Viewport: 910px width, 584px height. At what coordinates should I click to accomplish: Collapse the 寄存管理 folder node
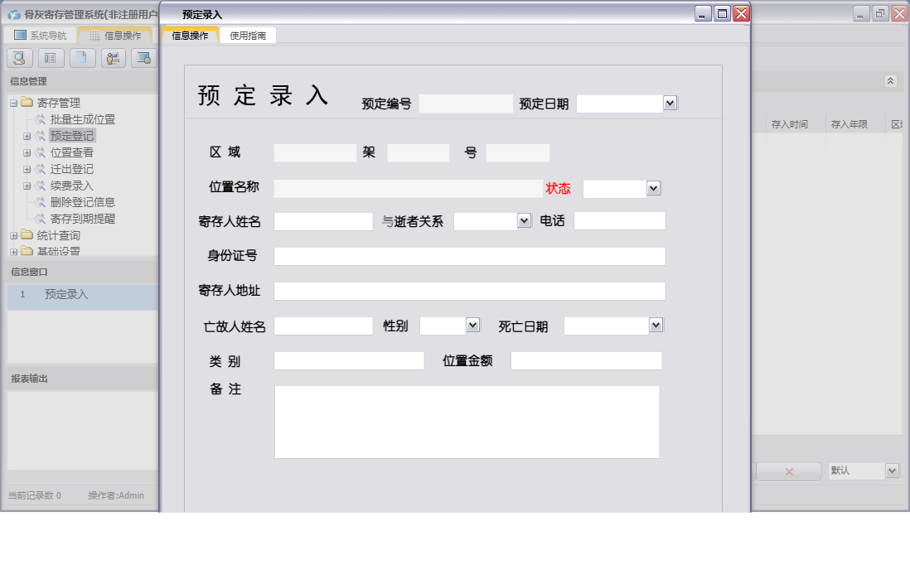click(x=13, y=102)
